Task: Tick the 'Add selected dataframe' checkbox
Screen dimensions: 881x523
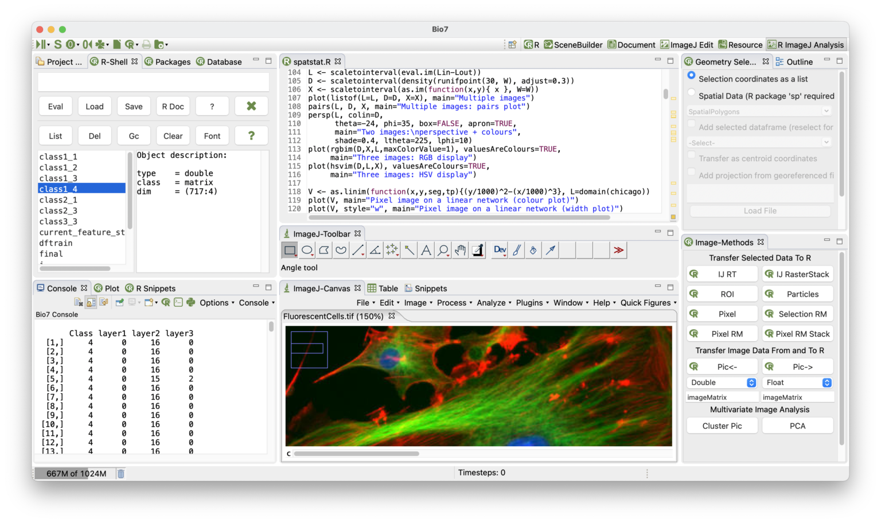Action: click(x=691, y=124)
